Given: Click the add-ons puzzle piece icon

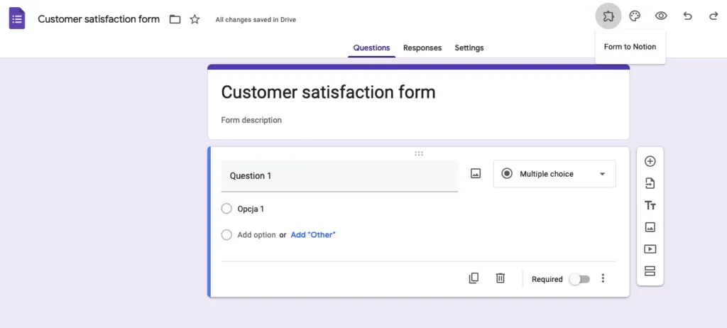Looking at the screenshot, I should point(608,16).
